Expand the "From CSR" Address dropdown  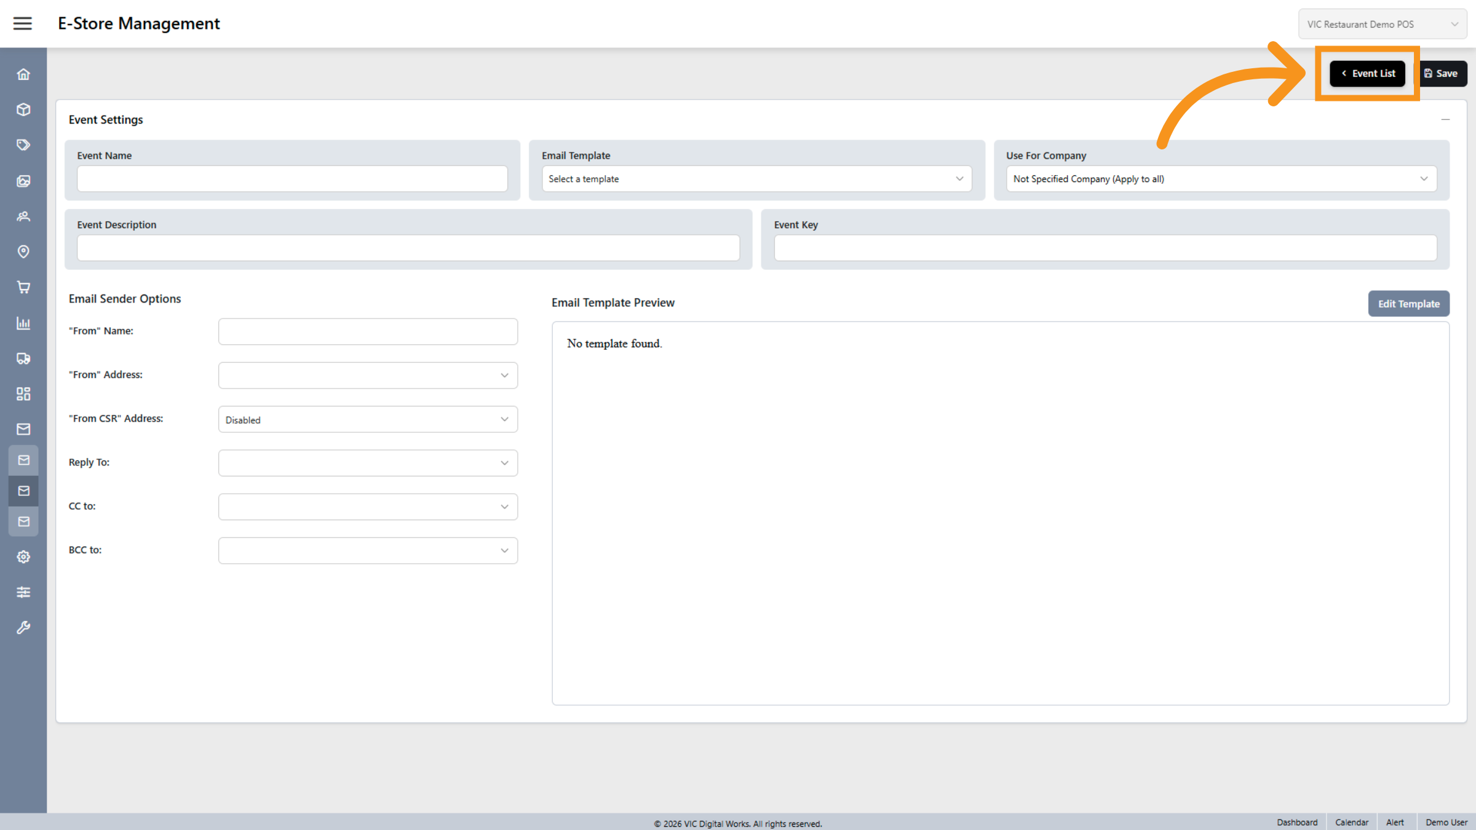coord(368,419)
